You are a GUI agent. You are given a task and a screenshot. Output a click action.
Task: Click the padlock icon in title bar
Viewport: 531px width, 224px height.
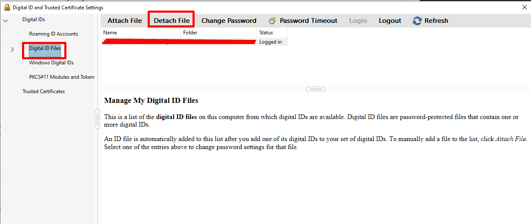coord(7,7)
